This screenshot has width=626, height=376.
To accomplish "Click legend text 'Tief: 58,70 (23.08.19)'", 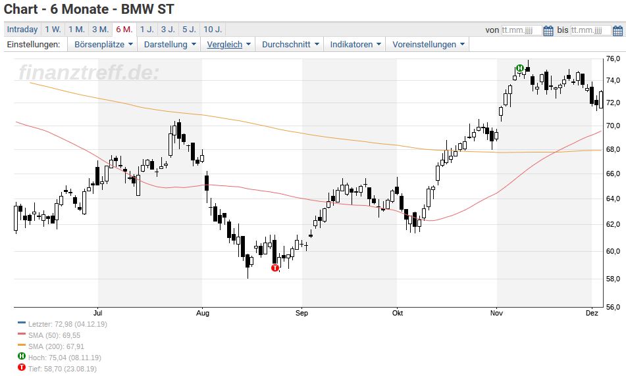I will (x=63, y=369).
